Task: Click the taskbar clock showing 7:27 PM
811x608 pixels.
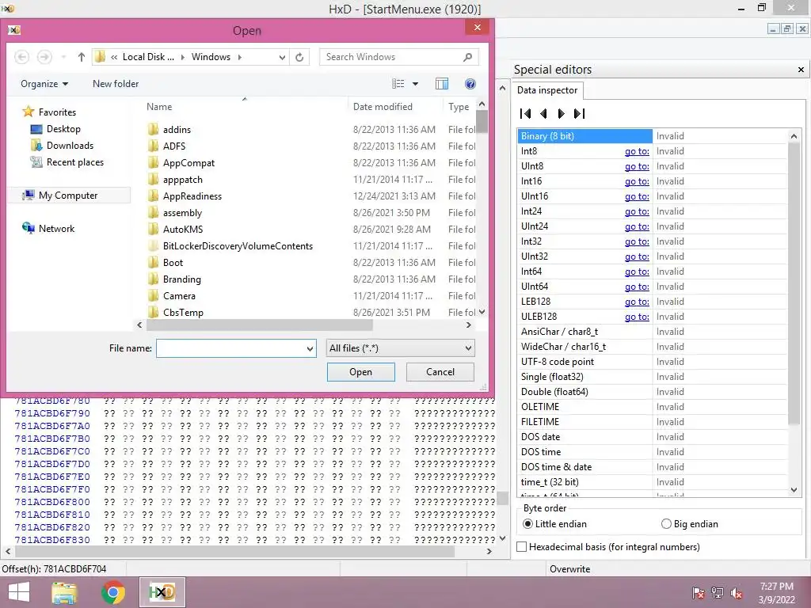Action: tap(776, 592)
